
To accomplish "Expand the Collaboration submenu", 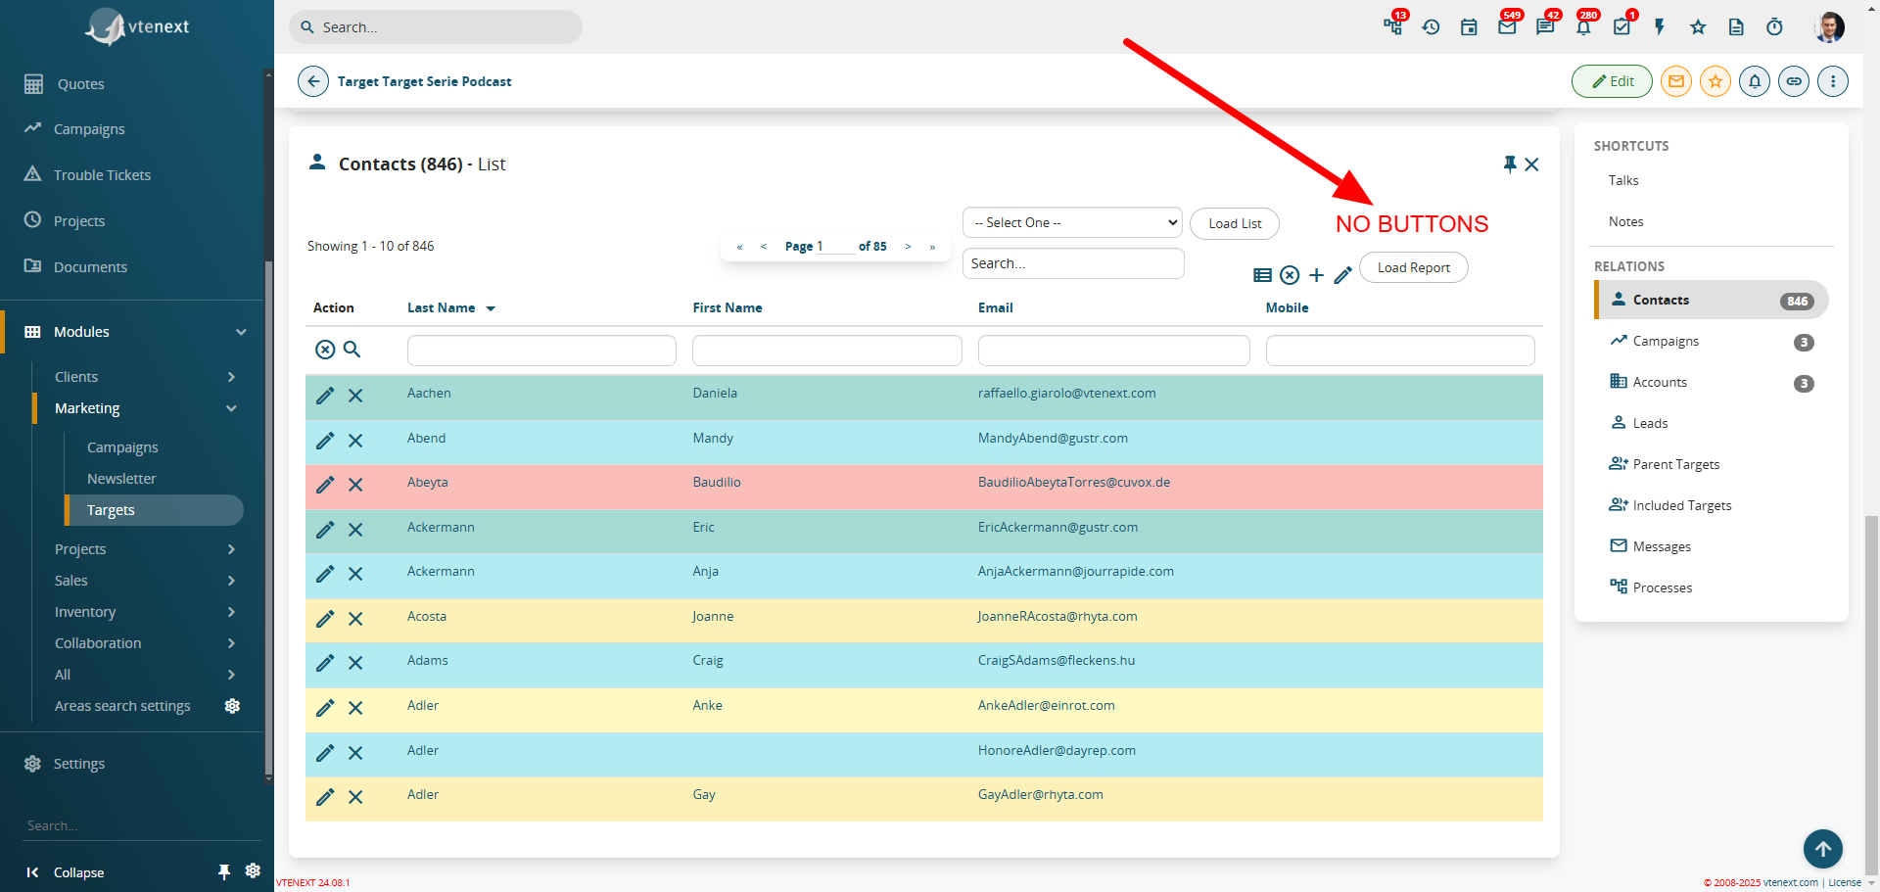I will coord(231,643).
